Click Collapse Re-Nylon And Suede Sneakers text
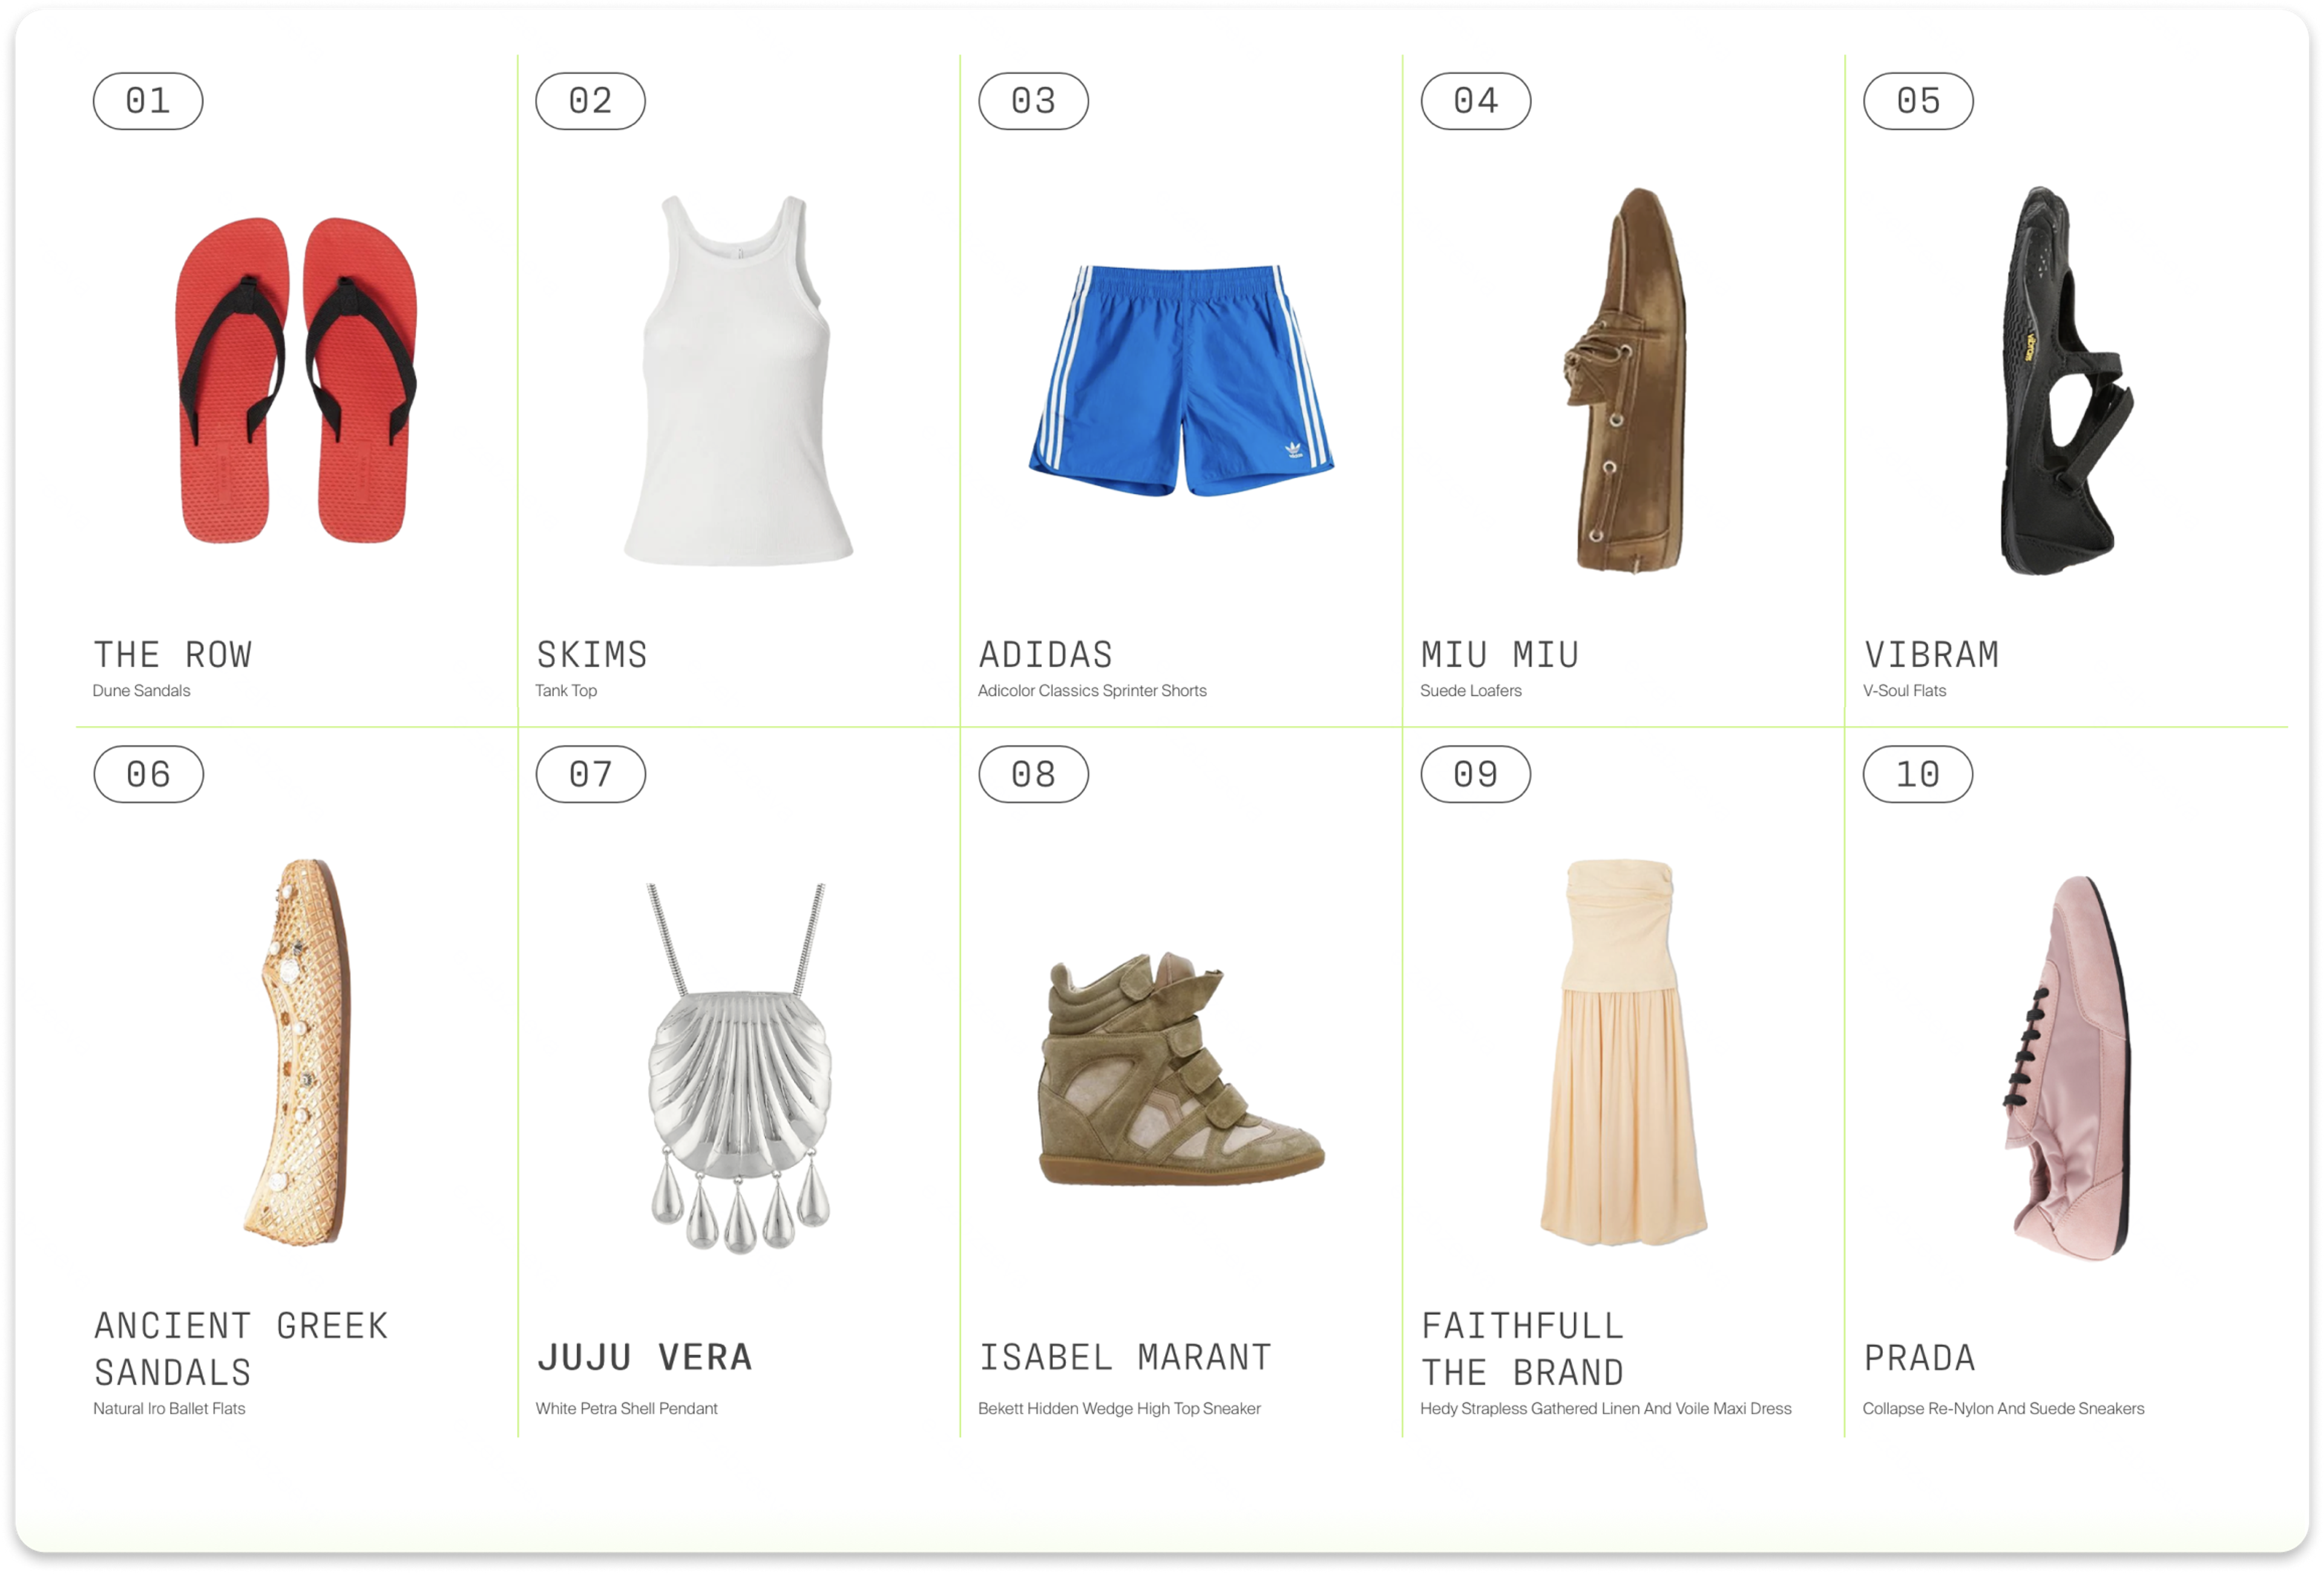This screenshot has height=1574, width=2324. tap(2003, 1408)
